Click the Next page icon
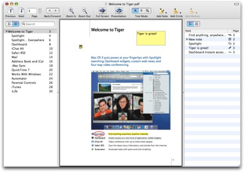This screenshot has height=172, width=244. click(21, 11)
